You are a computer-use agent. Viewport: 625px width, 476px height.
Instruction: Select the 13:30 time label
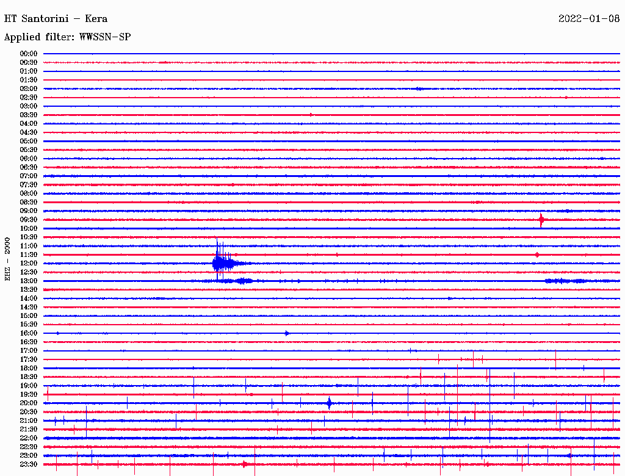(x=29, y=289)
